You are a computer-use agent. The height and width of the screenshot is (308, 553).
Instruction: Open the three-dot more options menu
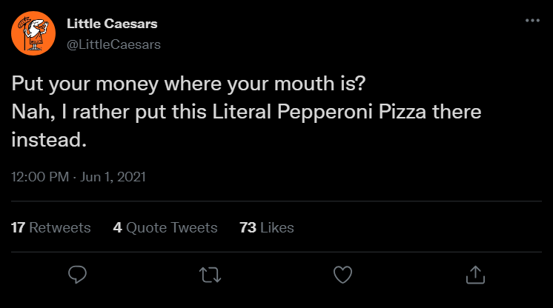point(532,20)
